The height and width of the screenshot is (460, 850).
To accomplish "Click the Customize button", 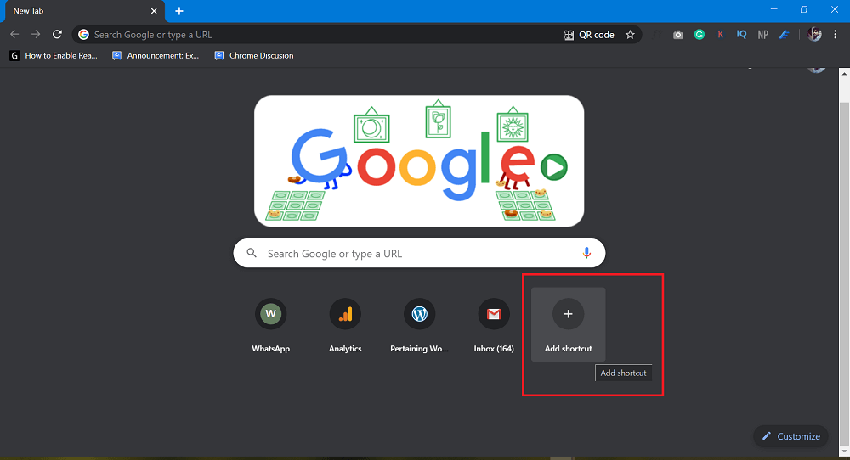I will point(790,436).
